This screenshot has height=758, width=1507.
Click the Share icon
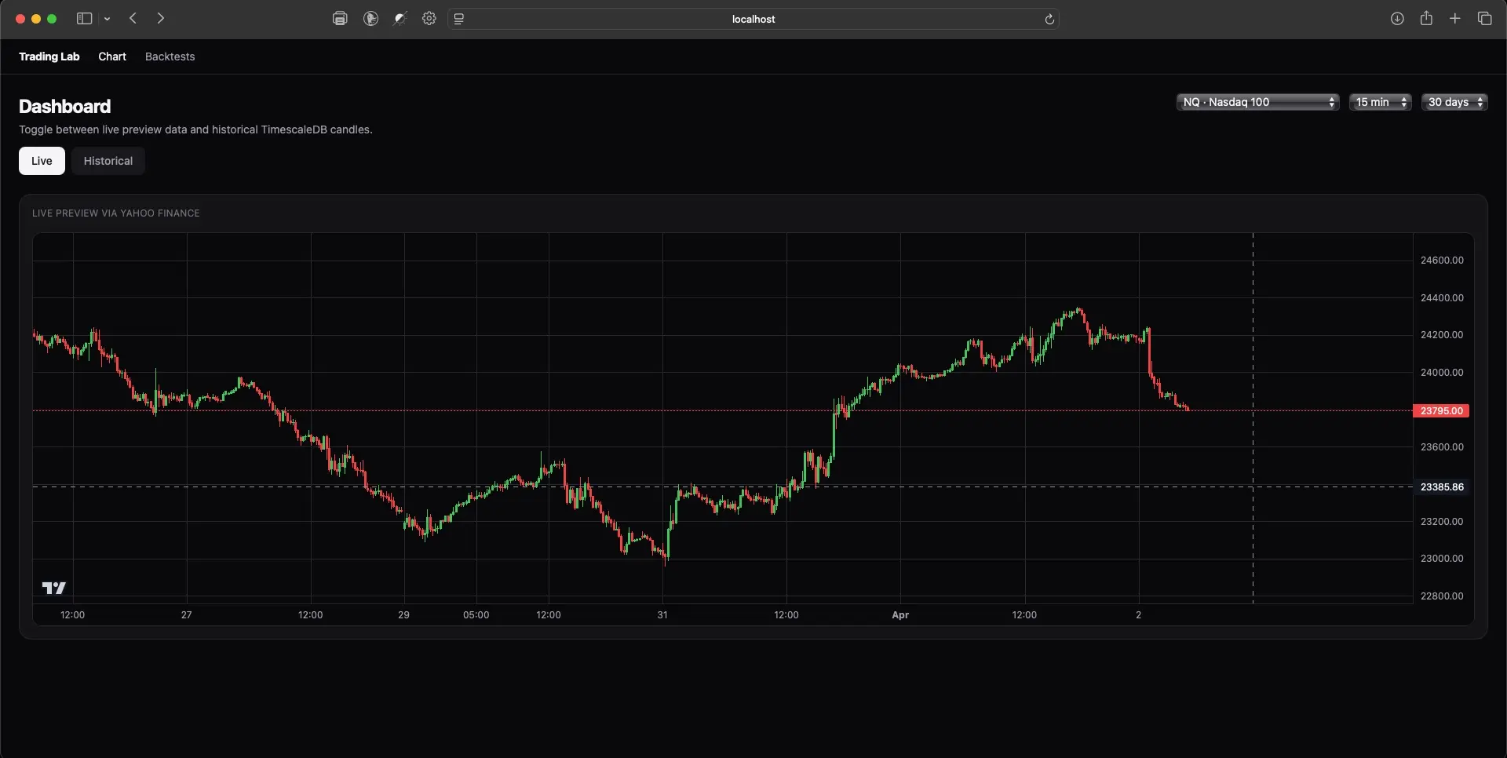coord(1427,18)
